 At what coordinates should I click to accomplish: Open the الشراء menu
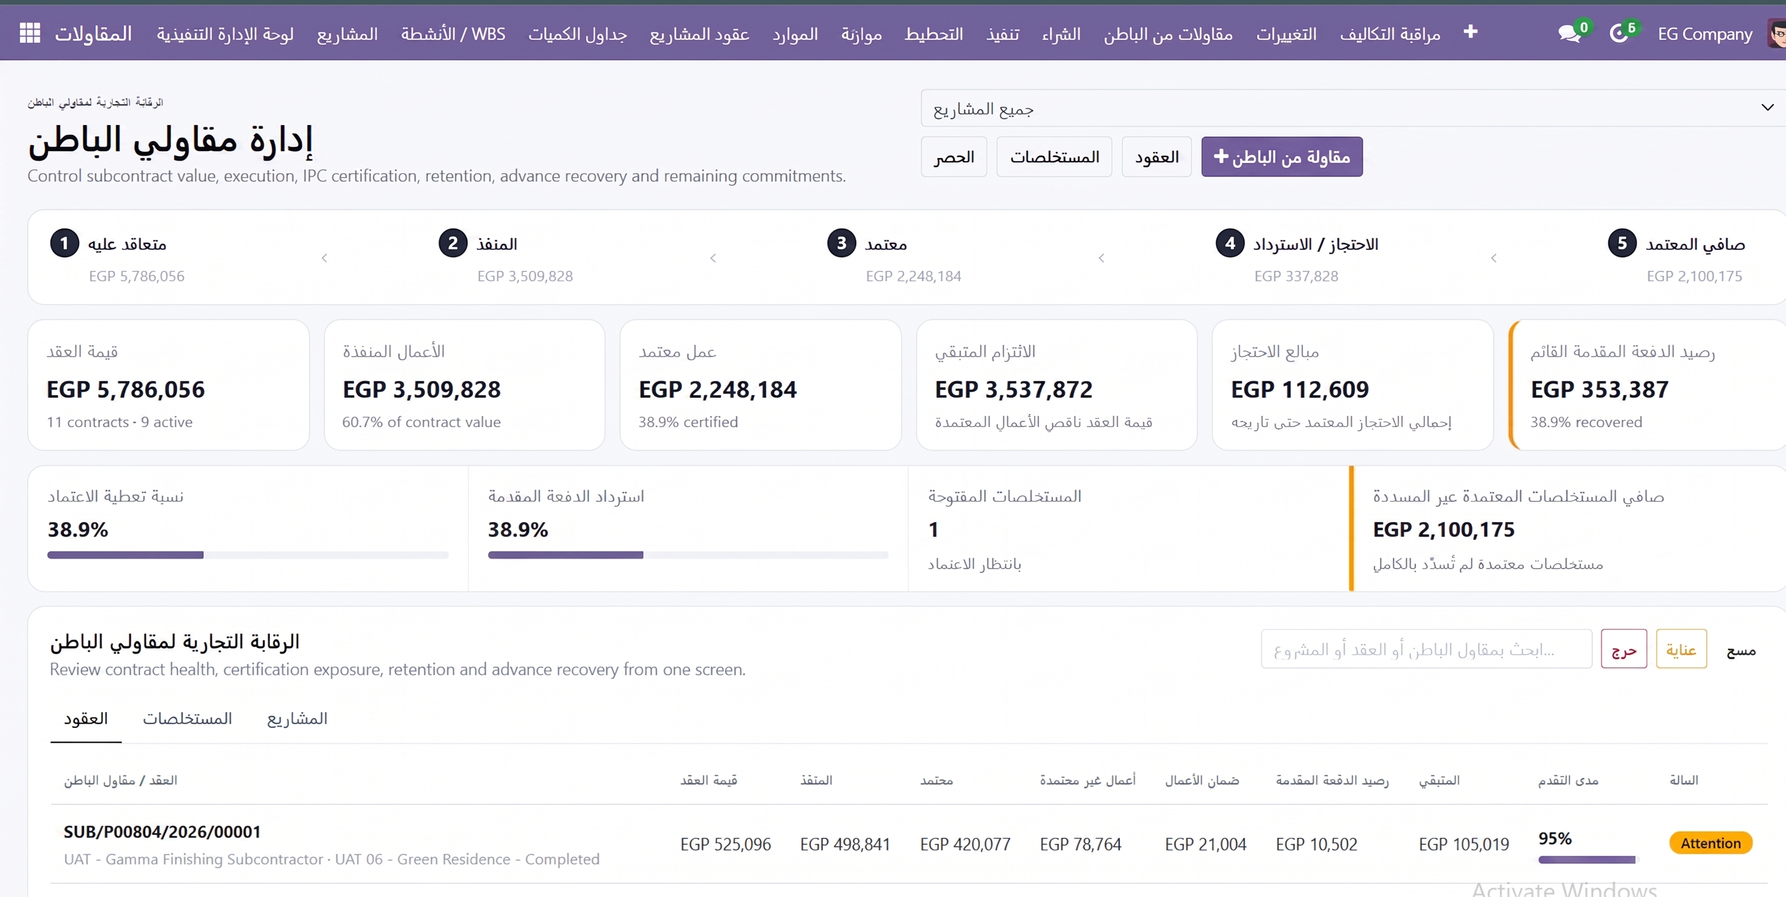pyautogui.click(x=1061, y=34)
